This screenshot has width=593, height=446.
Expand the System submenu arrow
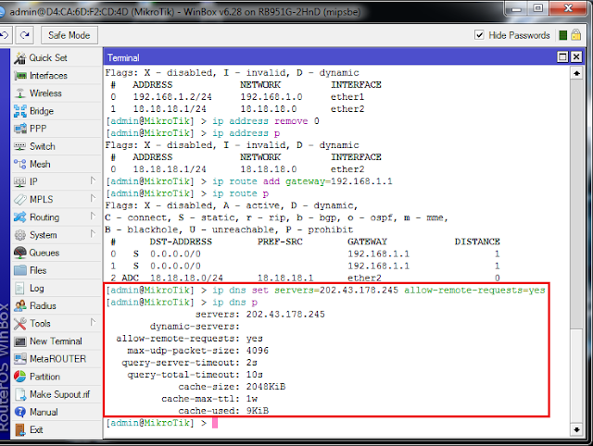93,234
